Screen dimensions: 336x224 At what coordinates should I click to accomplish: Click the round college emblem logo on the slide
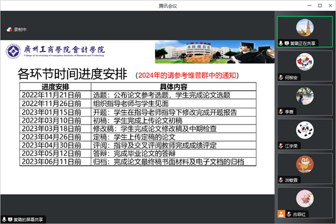tap(13, 51)
